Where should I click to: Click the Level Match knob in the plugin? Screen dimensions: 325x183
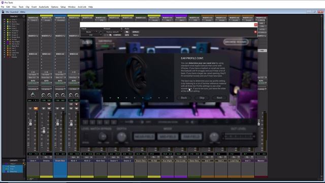103,137
